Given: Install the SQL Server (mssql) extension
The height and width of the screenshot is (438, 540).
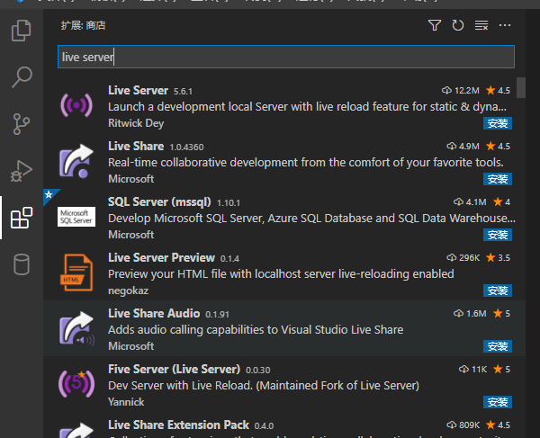Looking at the screenshot, I should coord(498,235).
